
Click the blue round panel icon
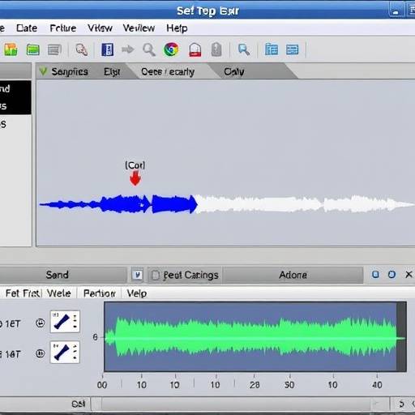pyautogui.click(x=391, y=275)
